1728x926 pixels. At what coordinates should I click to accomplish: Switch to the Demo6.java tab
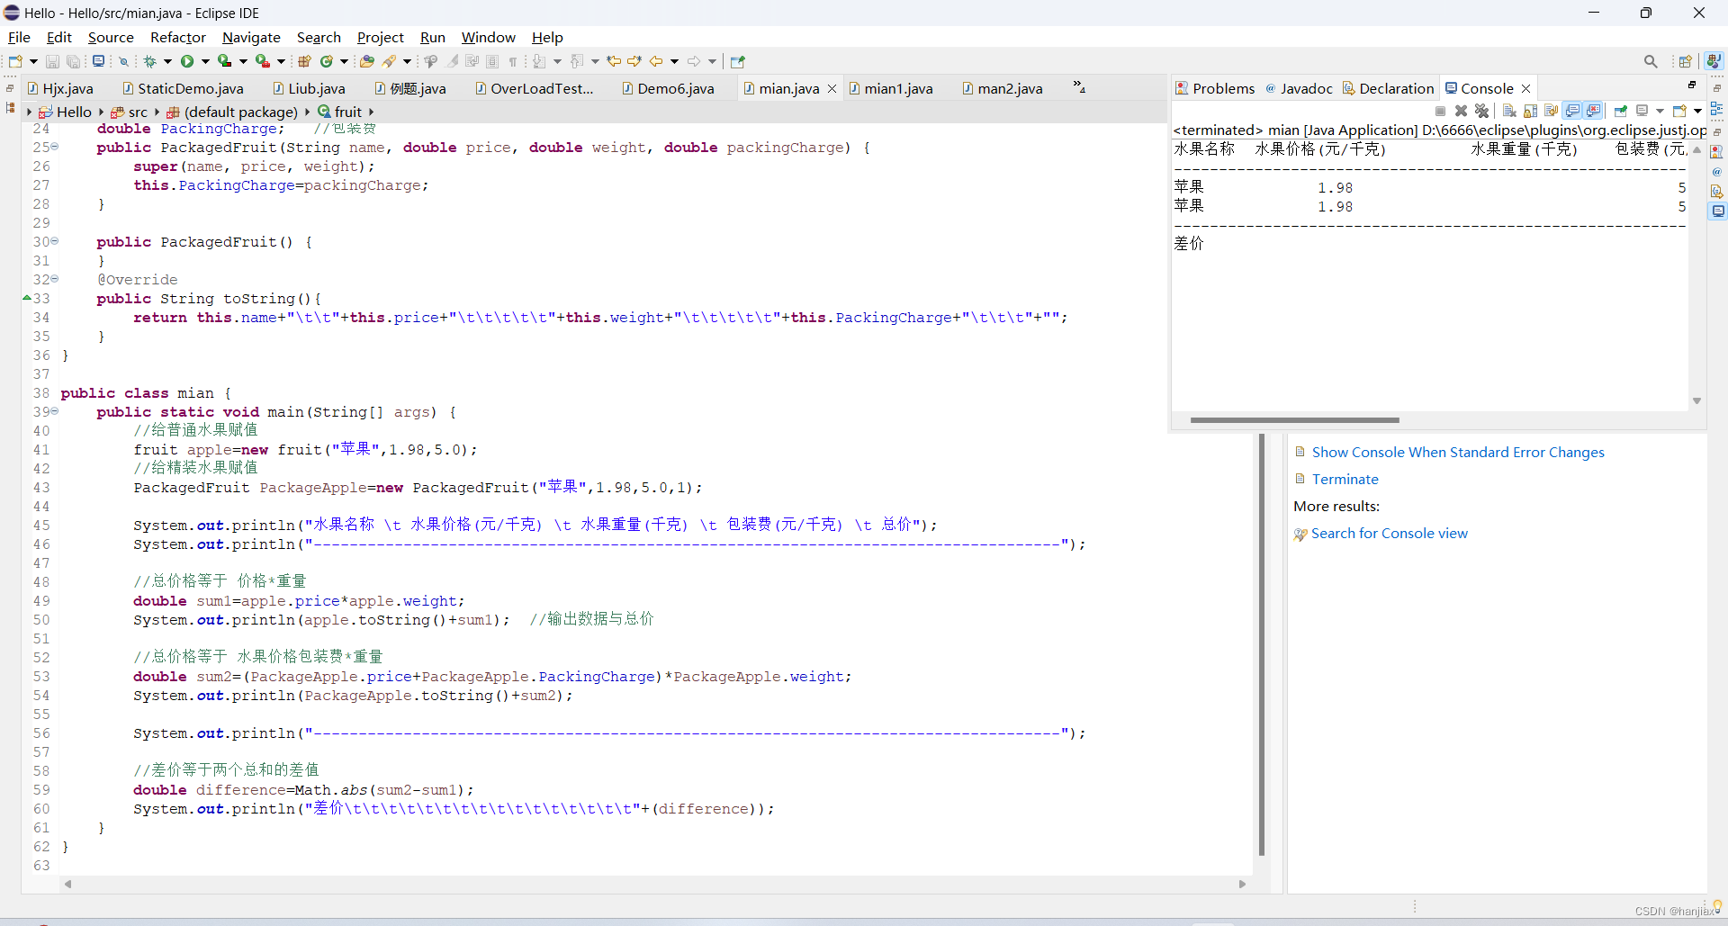click(x=674, y=88)
